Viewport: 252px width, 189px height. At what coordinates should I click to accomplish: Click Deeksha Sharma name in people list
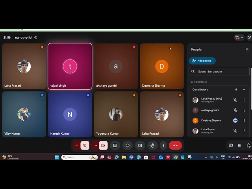pyautogui.click(x=211, y=120)
